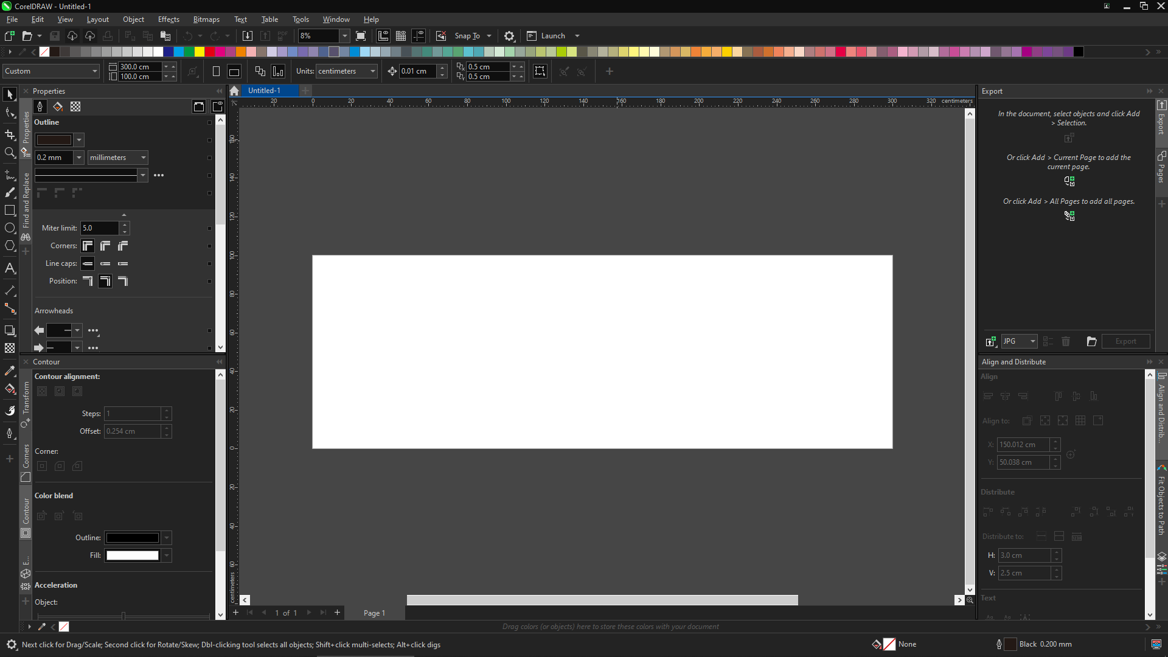Select the Shape tool

[10, 113]
